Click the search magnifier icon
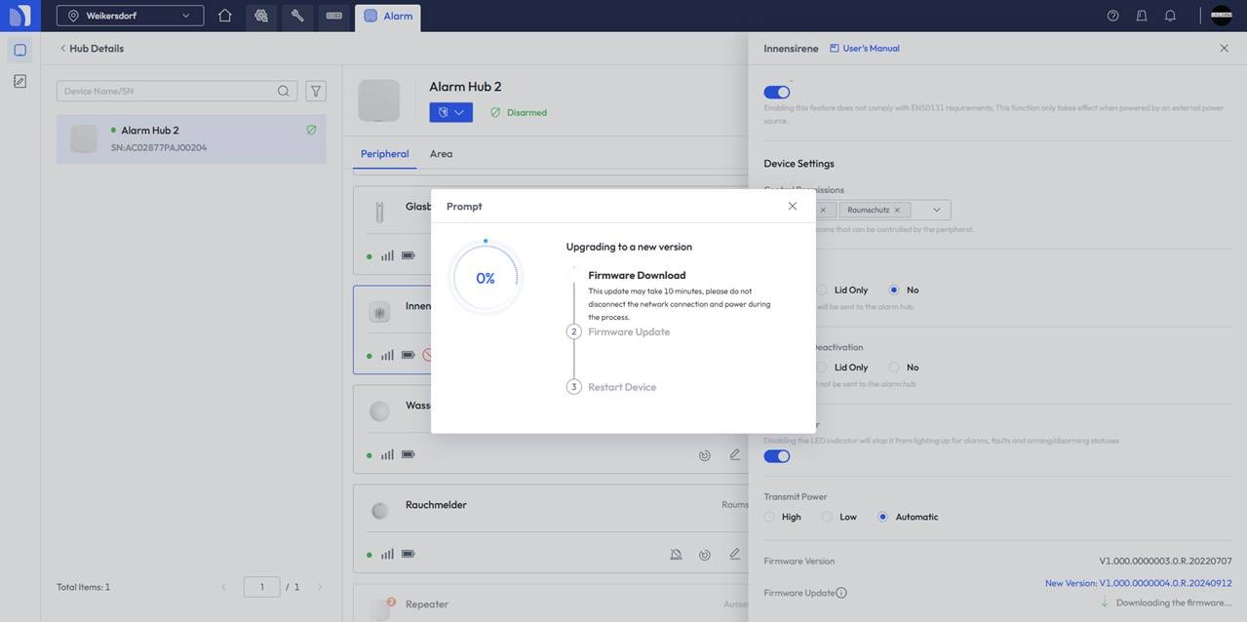 click(x=284, y=91)
